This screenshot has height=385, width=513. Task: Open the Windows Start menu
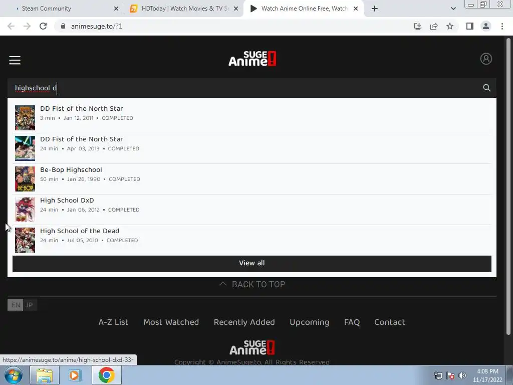[x=13, y=375]
